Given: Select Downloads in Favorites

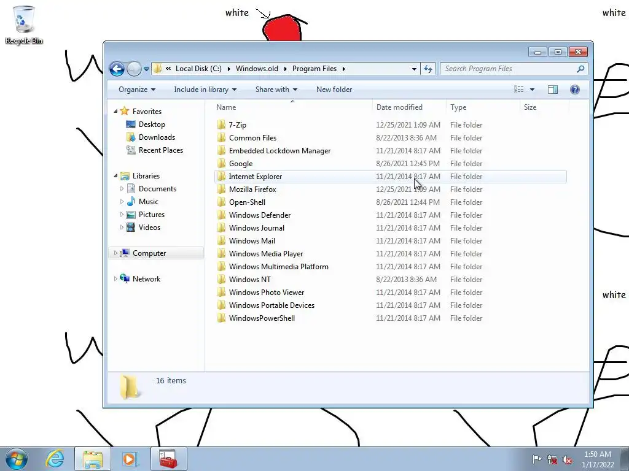Looking at the screenshot, I should 157,137.
